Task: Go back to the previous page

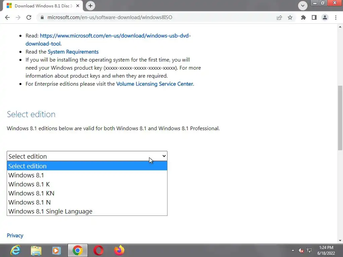Action: coord(7,17)
